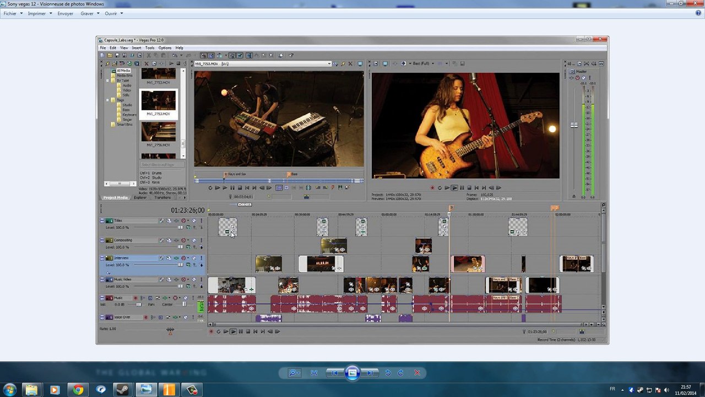Collapse the By Type tree node

click(108, 81)
